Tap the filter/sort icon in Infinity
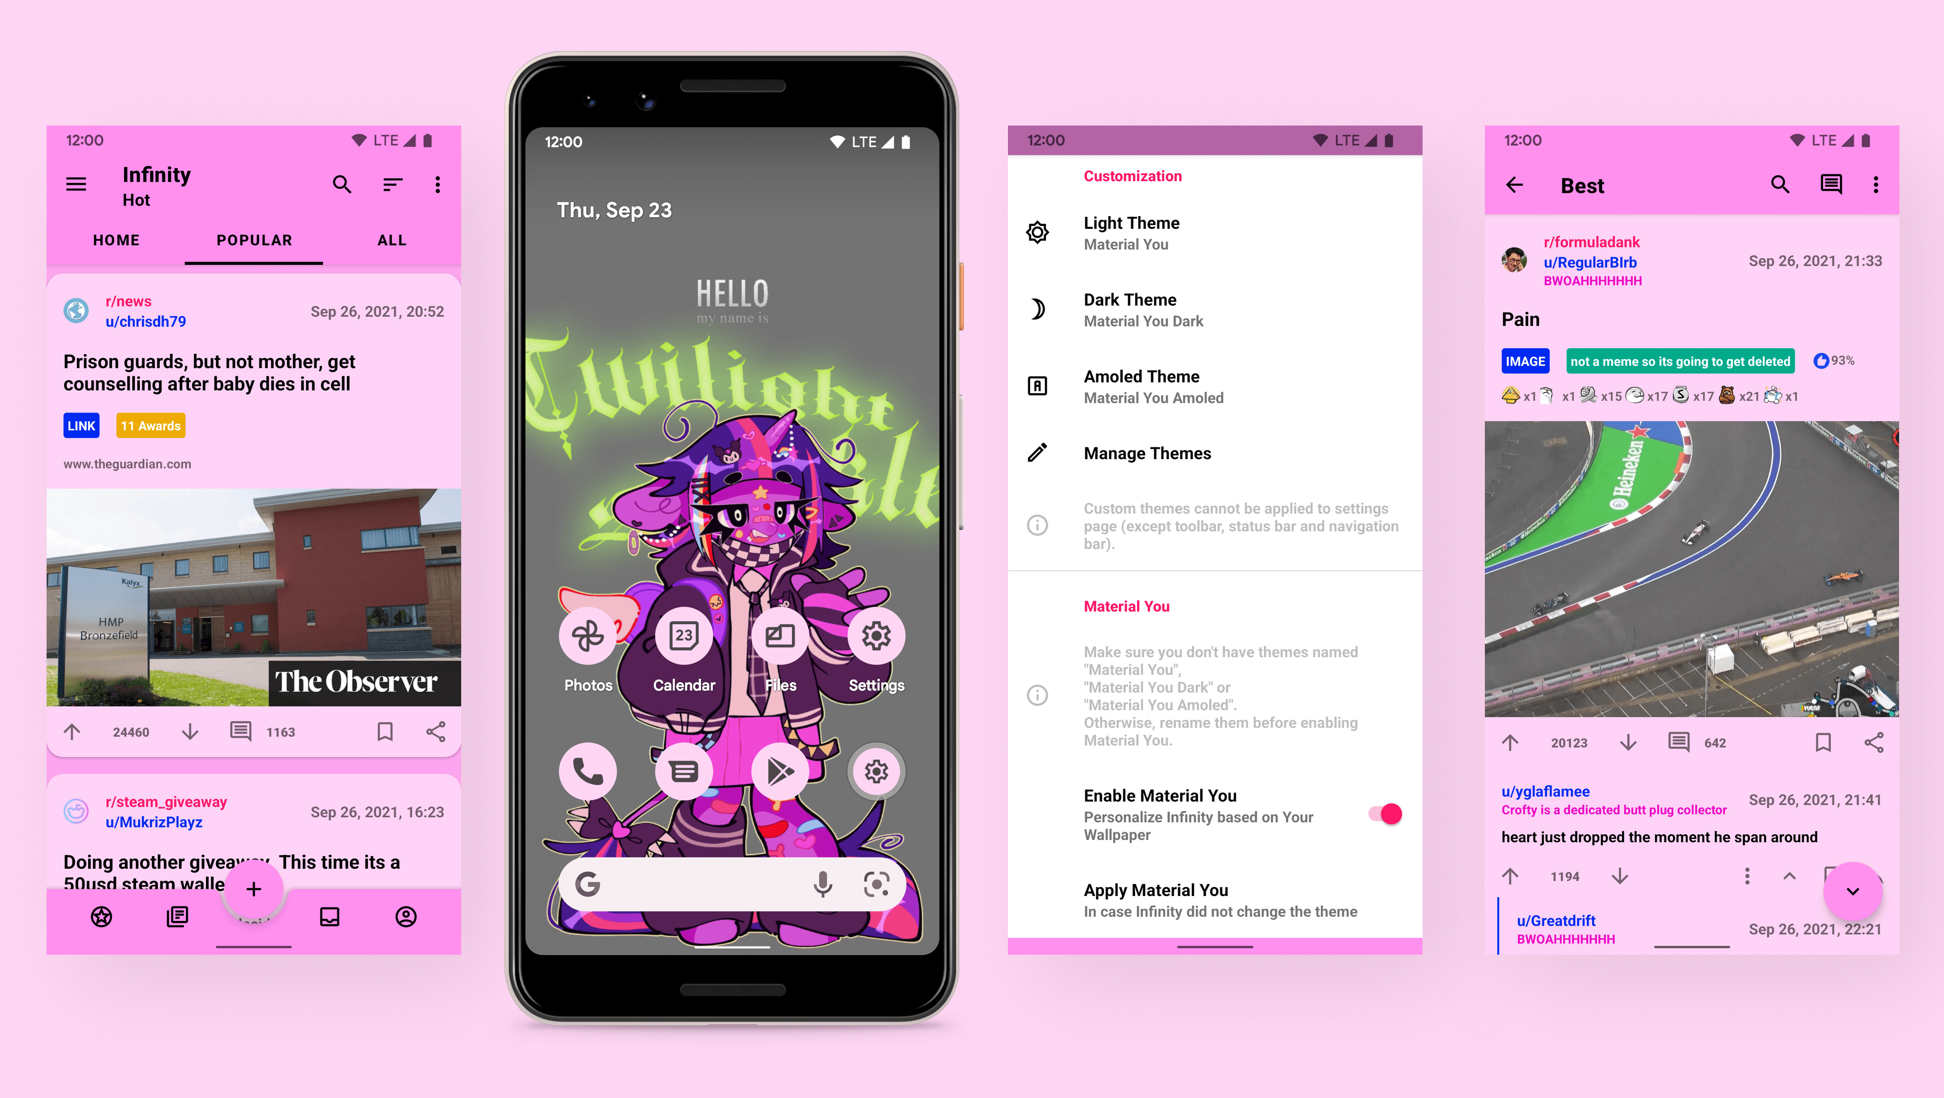The image size is (1944, 1098). click(391, 184)
